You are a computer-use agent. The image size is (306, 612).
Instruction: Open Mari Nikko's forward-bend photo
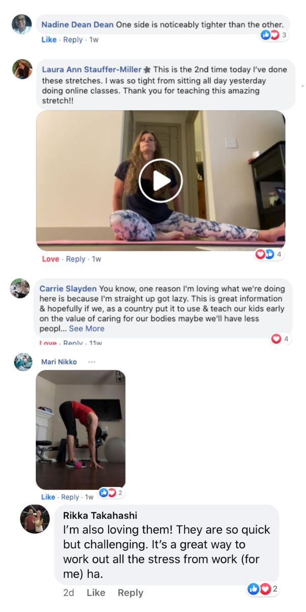click(81, 430)
